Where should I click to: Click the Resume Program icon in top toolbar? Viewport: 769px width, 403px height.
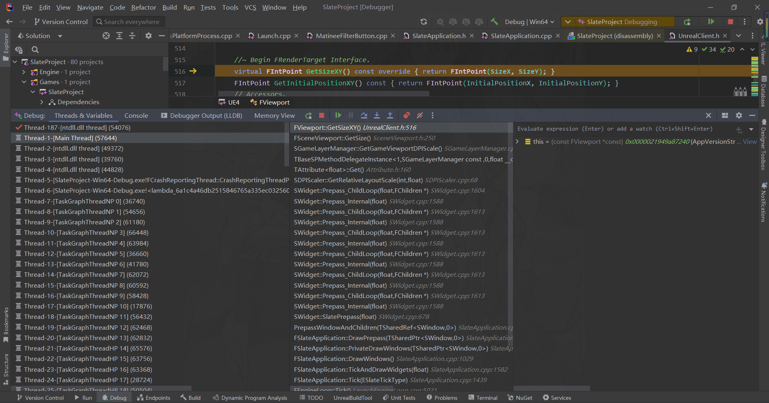click(711, 22)
